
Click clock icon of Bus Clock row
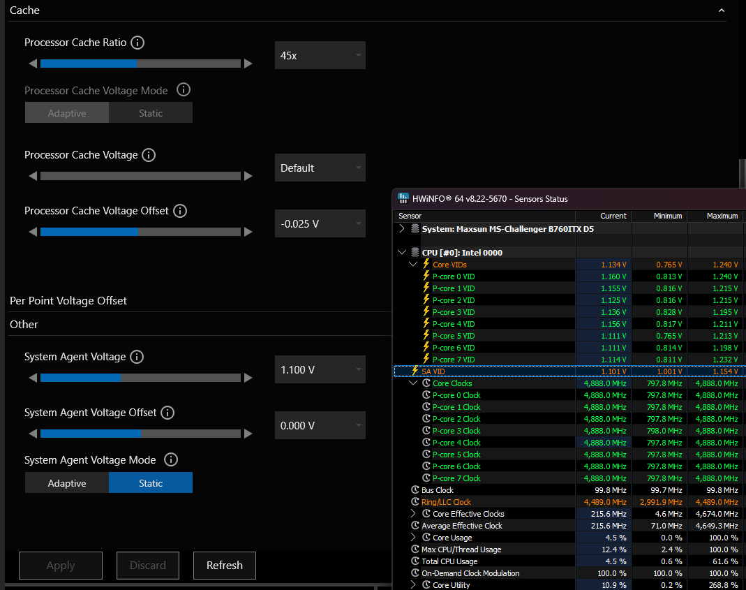click(415, 490)
